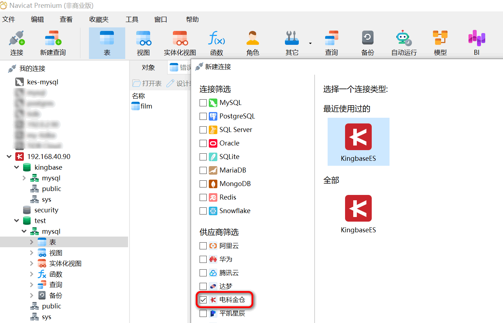Check the 平凯星辰 vendor filter

(203, 313)
